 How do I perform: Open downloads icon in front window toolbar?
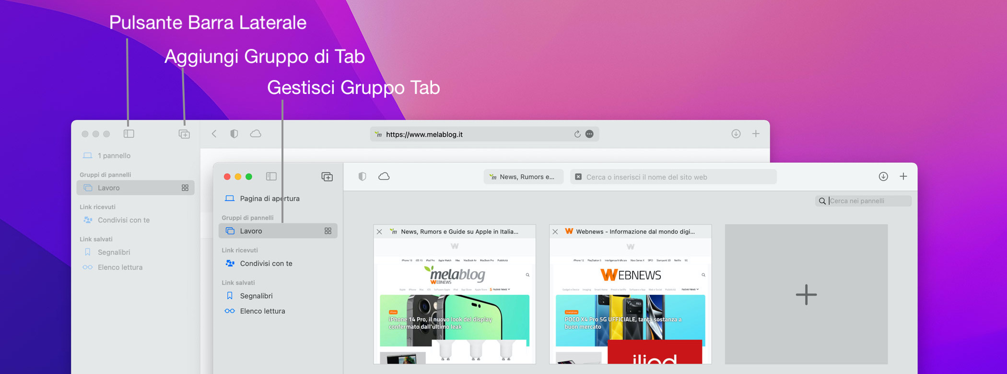click(x=883, y=176)
